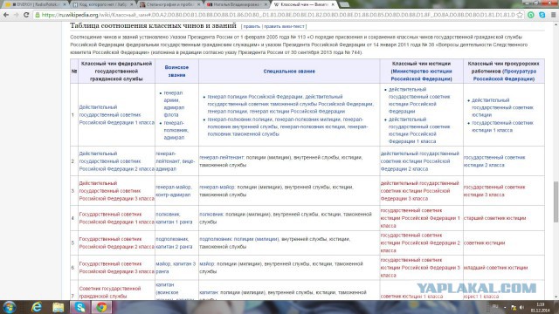The width and height of the screenshot is (559, 314).
Task: Select the 'Классный чин — Википедия' tab
Action: pyautogui.click(x=304, y=4)
